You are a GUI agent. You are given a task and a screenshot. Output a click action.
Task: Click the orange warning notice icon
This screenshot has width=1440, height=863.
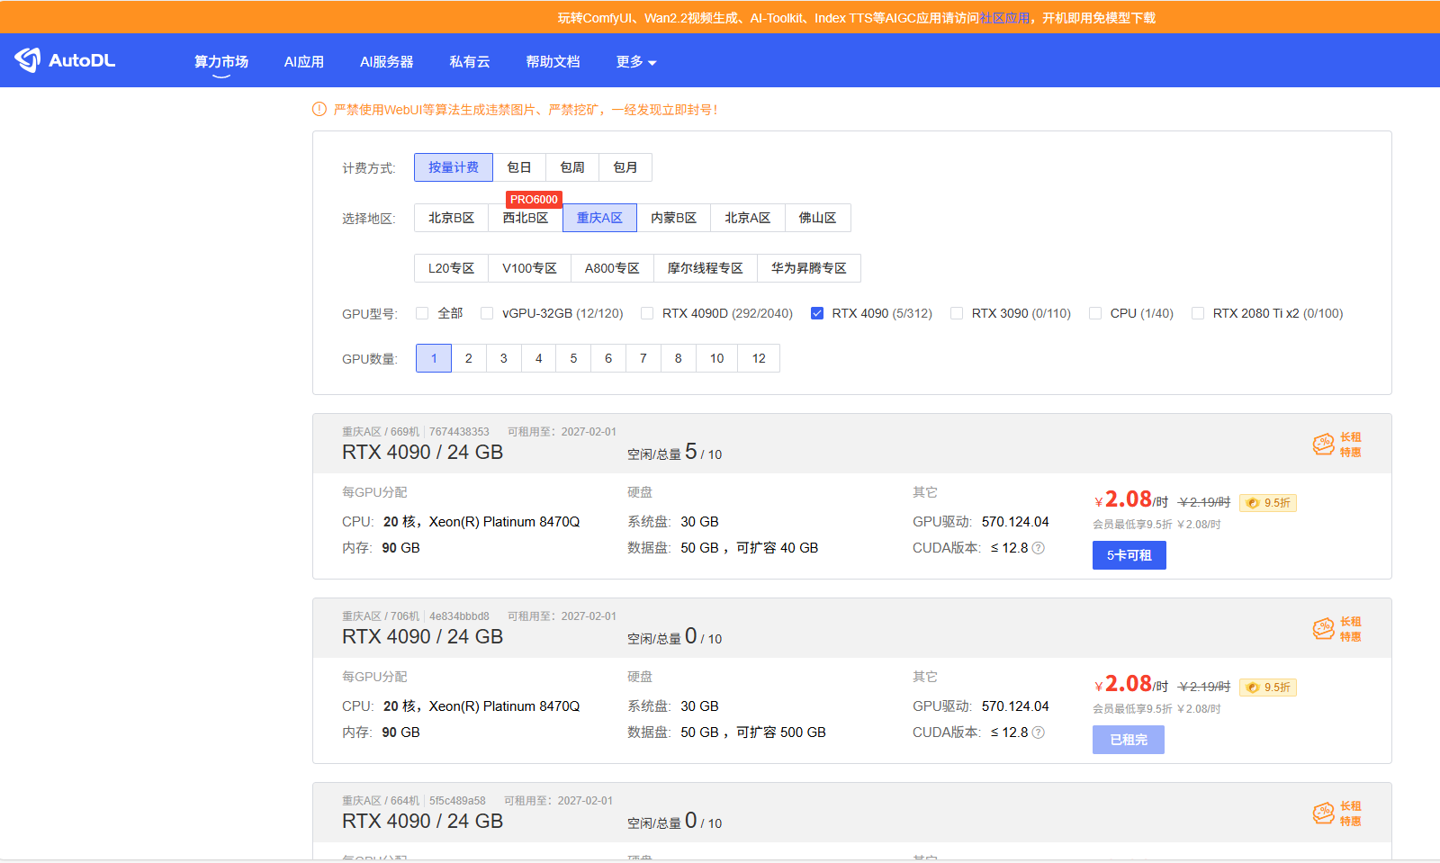coord(319,110)
